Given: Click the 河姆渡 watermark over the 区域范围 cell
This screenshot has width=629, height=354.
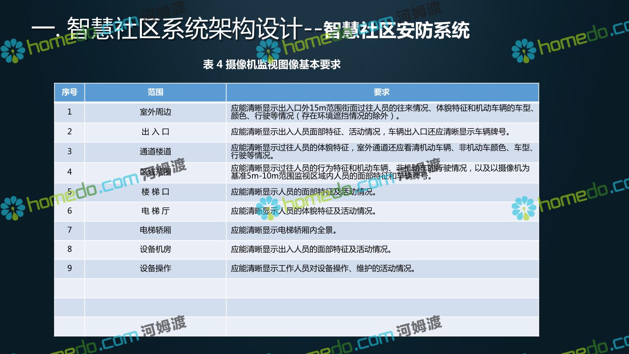Looking at the screenshot, I should 164,168.
